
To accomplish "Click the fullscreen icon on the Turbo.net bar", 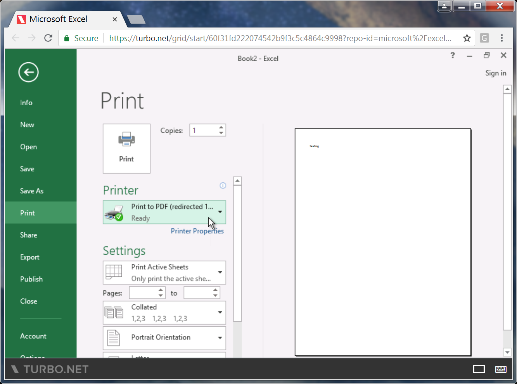I will 479,369.
